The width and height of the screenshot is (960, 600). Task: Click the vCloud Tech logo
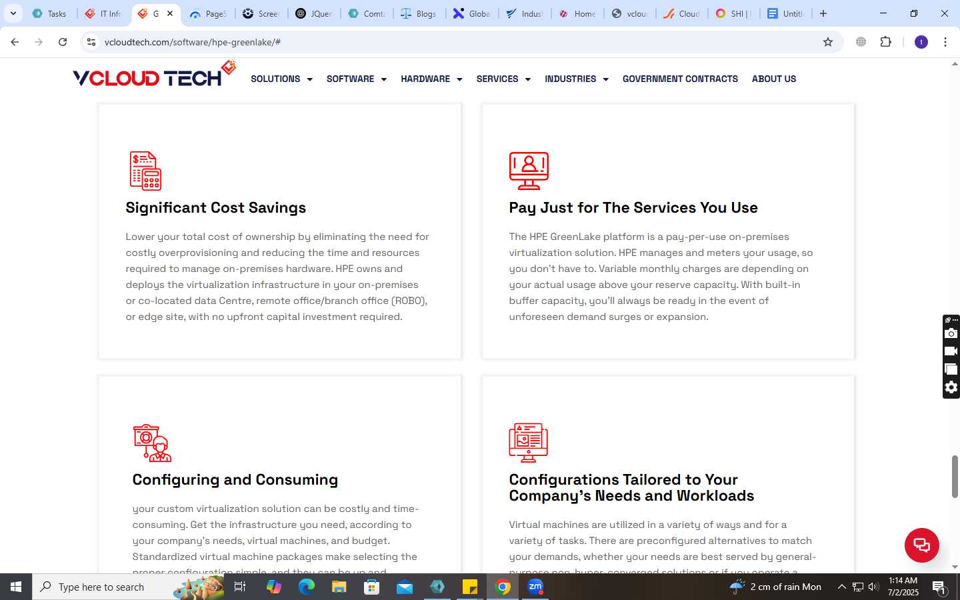(155, 75)
